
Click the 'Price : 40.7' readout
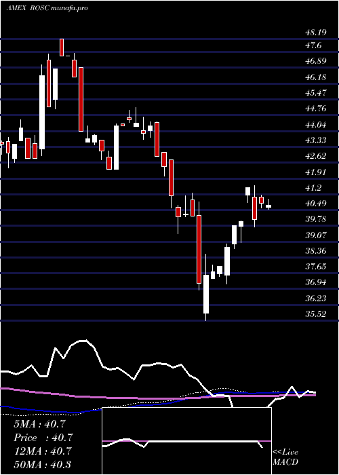point(43,438)
